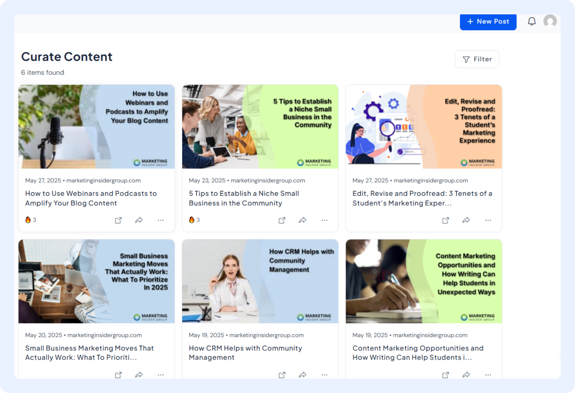This screenshot has width=575, height=393.
Task: Click the New Post button
Action: pos(488,22)
